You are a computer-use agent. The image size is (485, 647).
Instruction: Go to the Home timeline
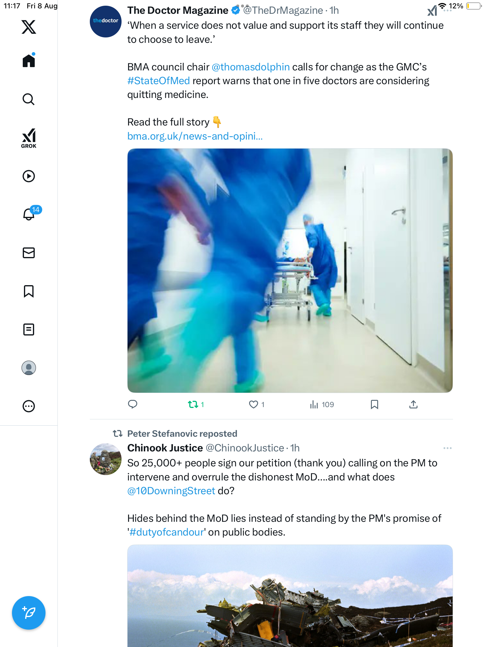(29, 61)
